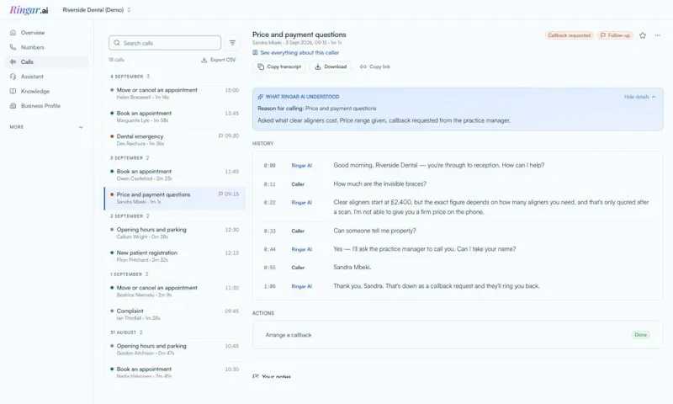Click the Knowledge book icon
The height and width of the screenshot is (404, 673).
click(x=13, y=91)
